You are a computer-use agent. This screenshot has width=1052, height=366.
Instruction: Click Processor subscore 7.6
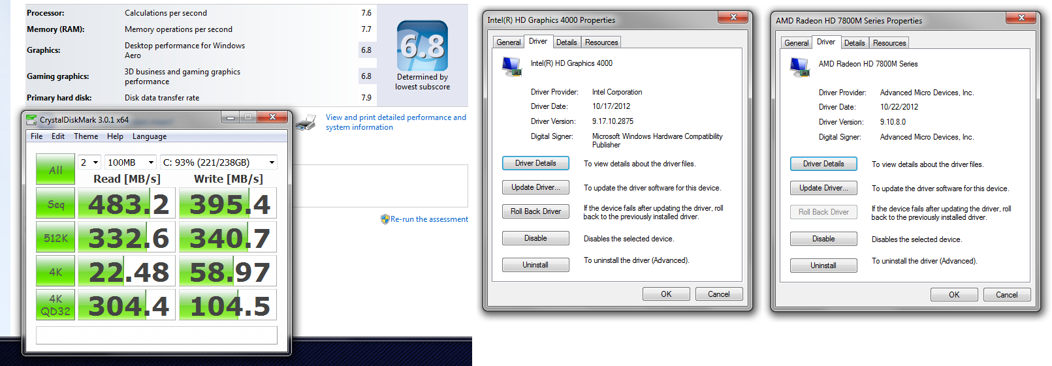tap(366, 13)
